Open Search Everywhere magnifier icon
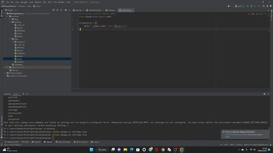The image size is (273, 153). pyautogui.click(x=264, y=6)
